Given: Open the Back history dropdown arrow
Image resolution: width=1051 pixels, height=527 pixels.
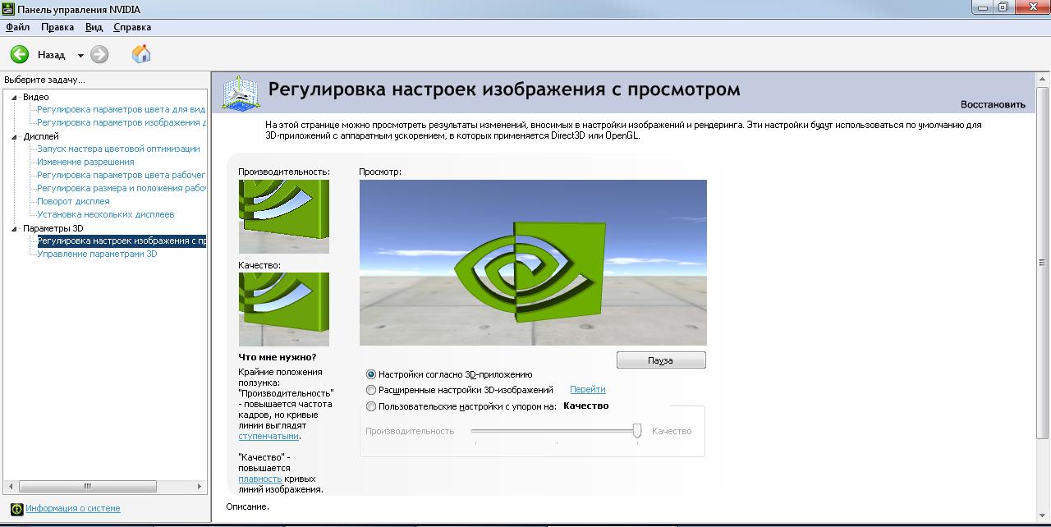Looking at the screenshot, I should 80,55.
